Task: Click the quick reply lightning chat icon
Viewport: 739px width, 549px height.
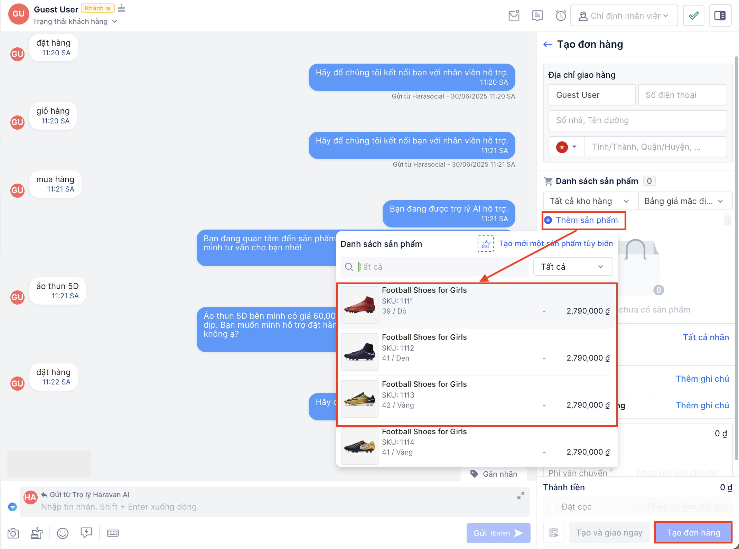Action: [86, 532]
